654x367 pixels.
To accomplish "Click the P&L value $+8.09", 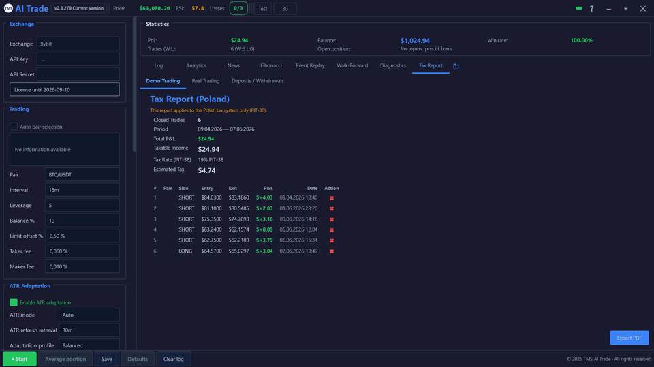I will [x=264, y=229].
